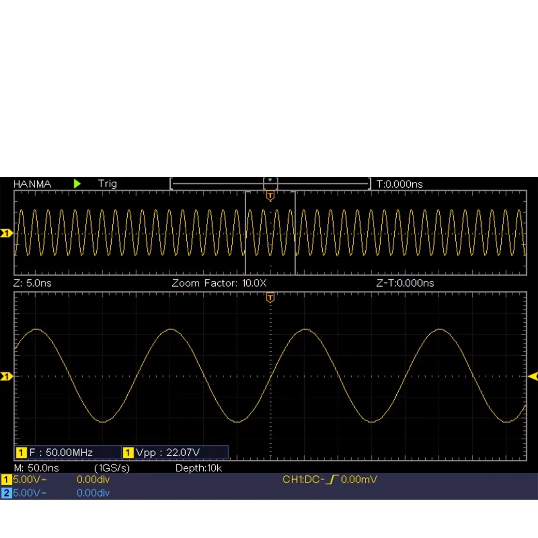Viewport: 538px width, 538px height.
Task: Select the M: 50.0ns main timebase setting
Action: coord(36,468)
